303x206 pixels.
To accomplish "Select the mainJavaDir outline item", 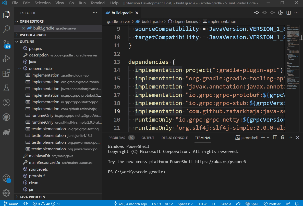I will coord(58,156).
